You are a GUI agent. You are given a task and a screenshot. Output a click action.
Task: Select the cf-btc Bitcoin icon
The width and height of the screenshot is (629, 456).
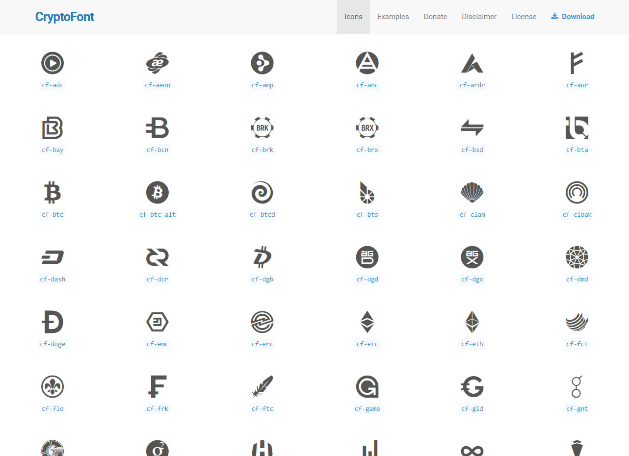coord(52,192)
